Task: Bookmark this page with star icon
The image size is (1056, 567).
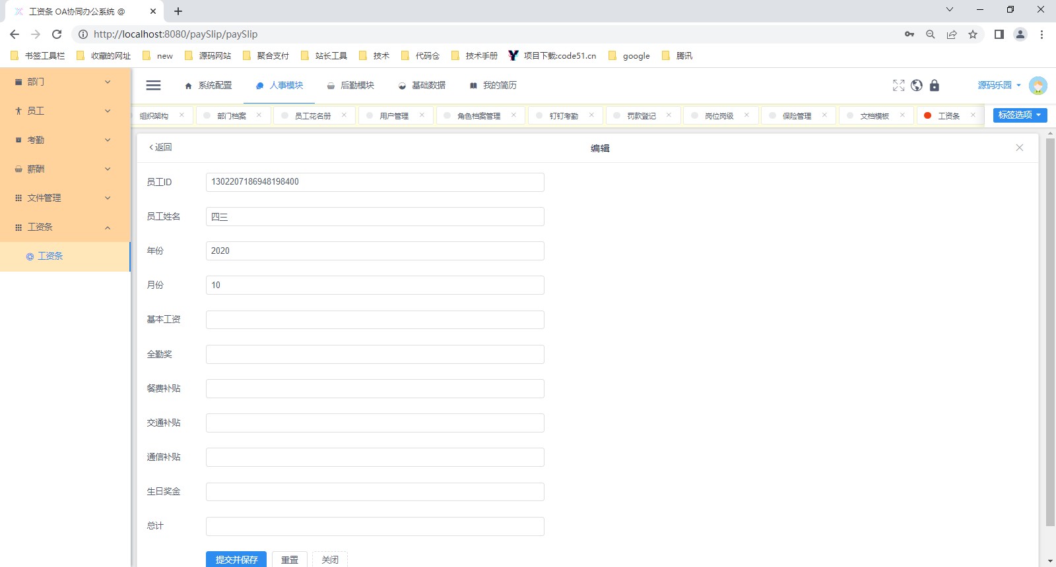Action: pyautogui.click(x=972, y=34)
